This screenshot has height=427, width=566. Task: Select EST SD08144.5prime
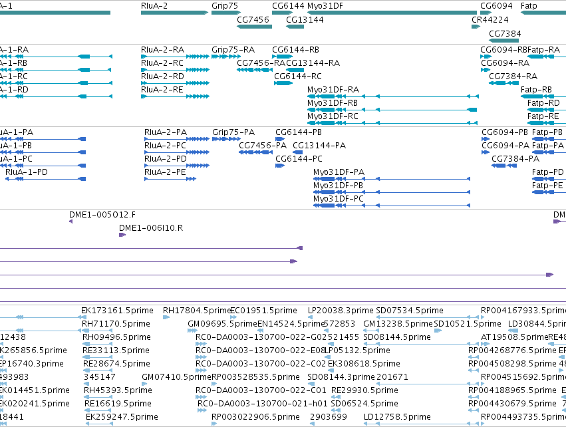coord(397,337)
